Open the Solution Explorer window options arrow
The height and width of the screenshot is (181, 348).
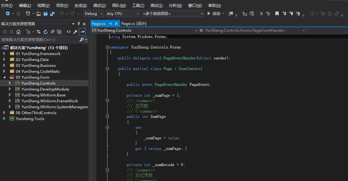(x=73, y=24)
